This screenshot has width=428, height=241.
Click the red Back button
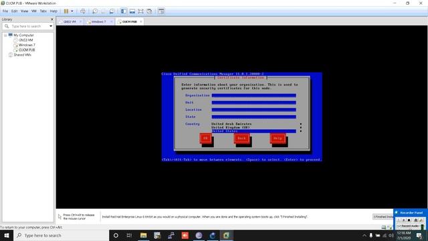[x=241, y=139]
